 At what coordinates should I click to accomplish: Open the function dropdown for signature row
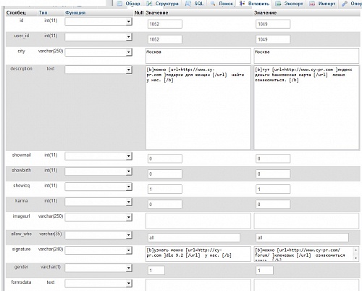click(x=98, y=250)
